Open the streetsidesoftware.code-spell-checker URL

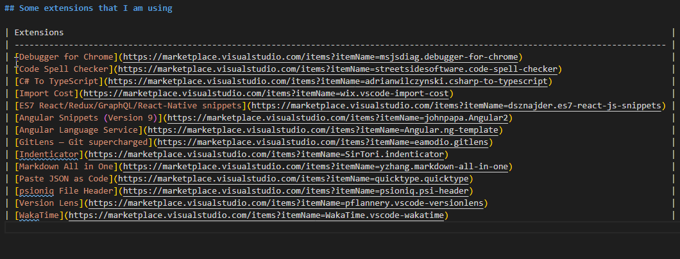338,69
